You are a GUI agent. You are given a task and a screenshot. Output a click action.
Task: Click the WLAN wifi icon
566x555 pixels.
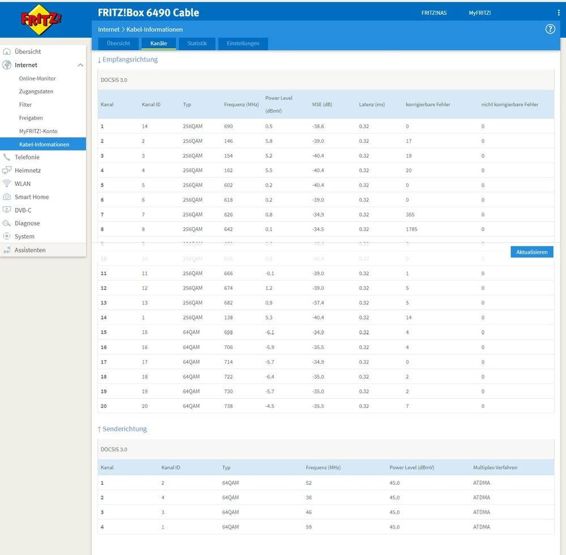(7, 184)
